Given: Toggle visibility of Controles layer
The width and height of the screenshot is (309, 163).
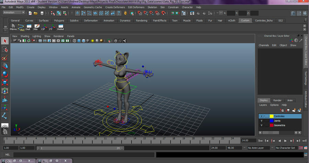Looking at the screenshot, I should click(262, 116).
